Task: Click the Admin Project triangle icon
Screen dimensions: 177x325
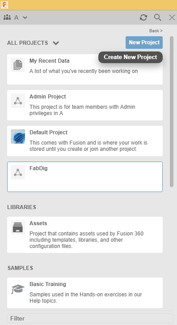Action: [x=18, y=101]
